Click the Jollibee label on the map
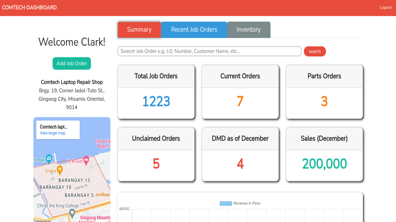The image size is (396, 222). 102,195
